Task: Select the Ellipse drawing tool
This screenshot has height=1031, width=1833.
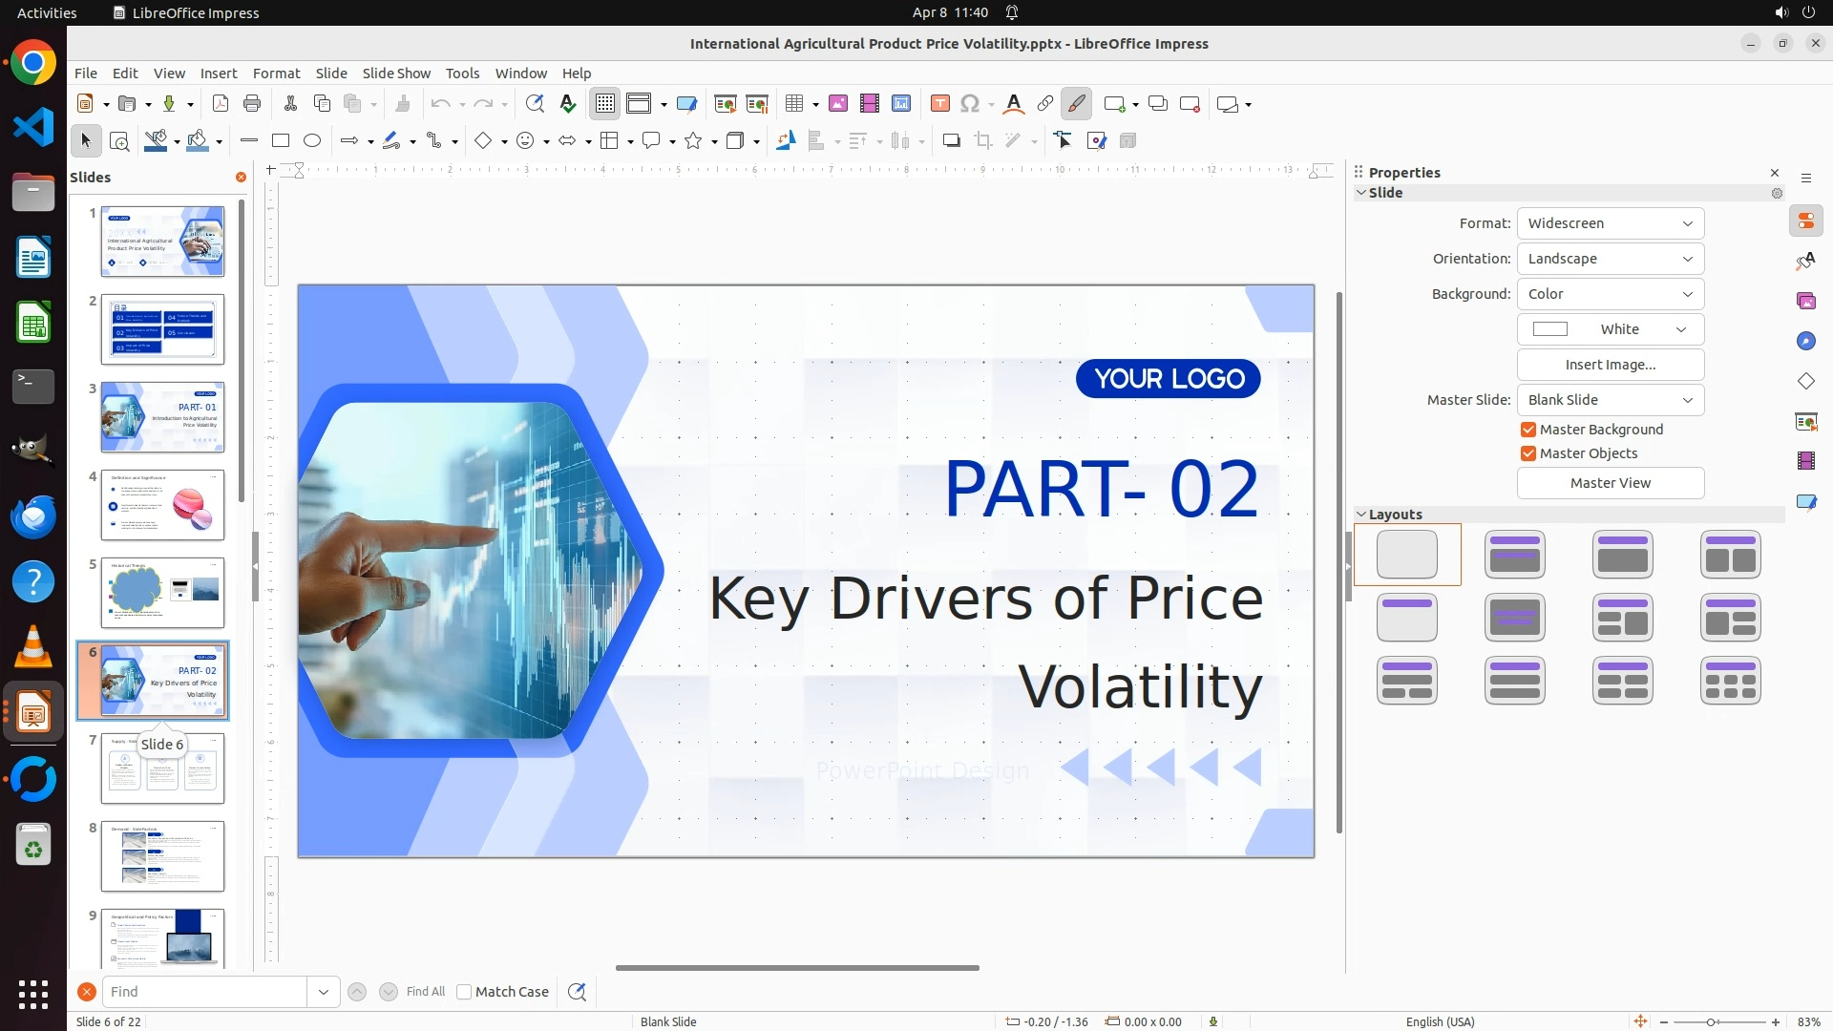Action: coord(312,141)
